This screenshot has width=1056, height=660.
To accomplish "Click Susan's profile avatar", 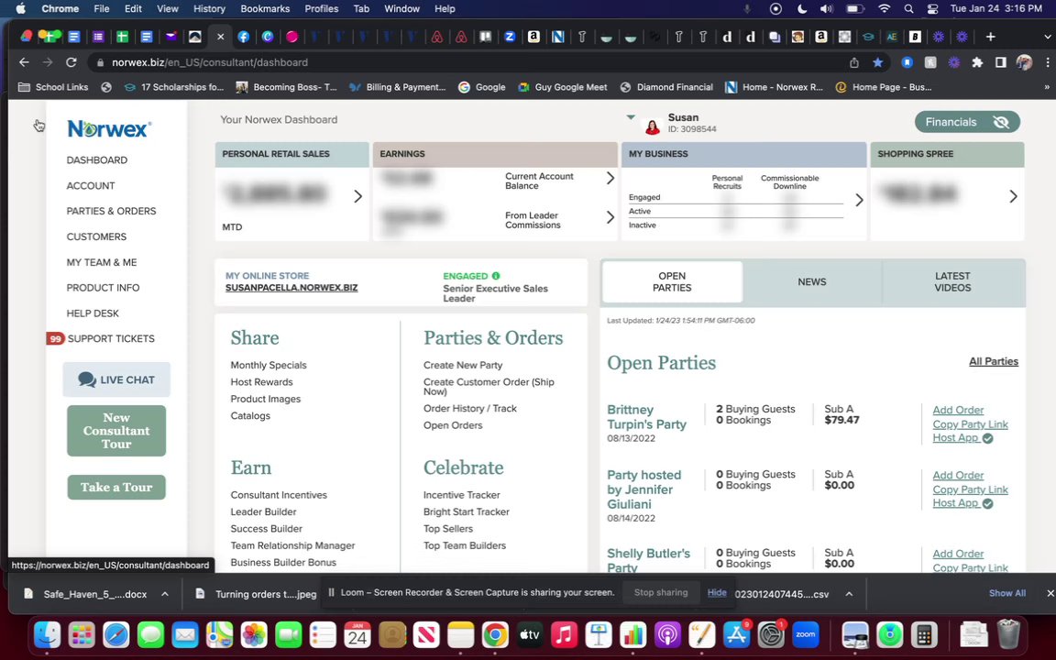I will 652,126.
